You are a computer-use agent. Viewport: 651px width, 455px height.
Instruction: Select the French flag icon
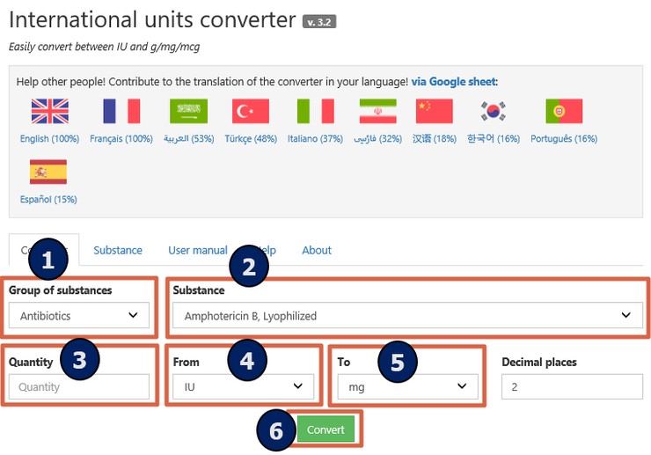click(121, 111)
